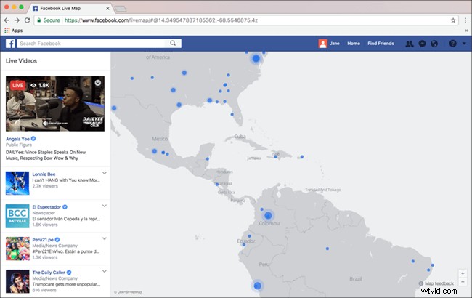
Task: Expand El Espectador video options chevron
Action: tap(105, 206)
